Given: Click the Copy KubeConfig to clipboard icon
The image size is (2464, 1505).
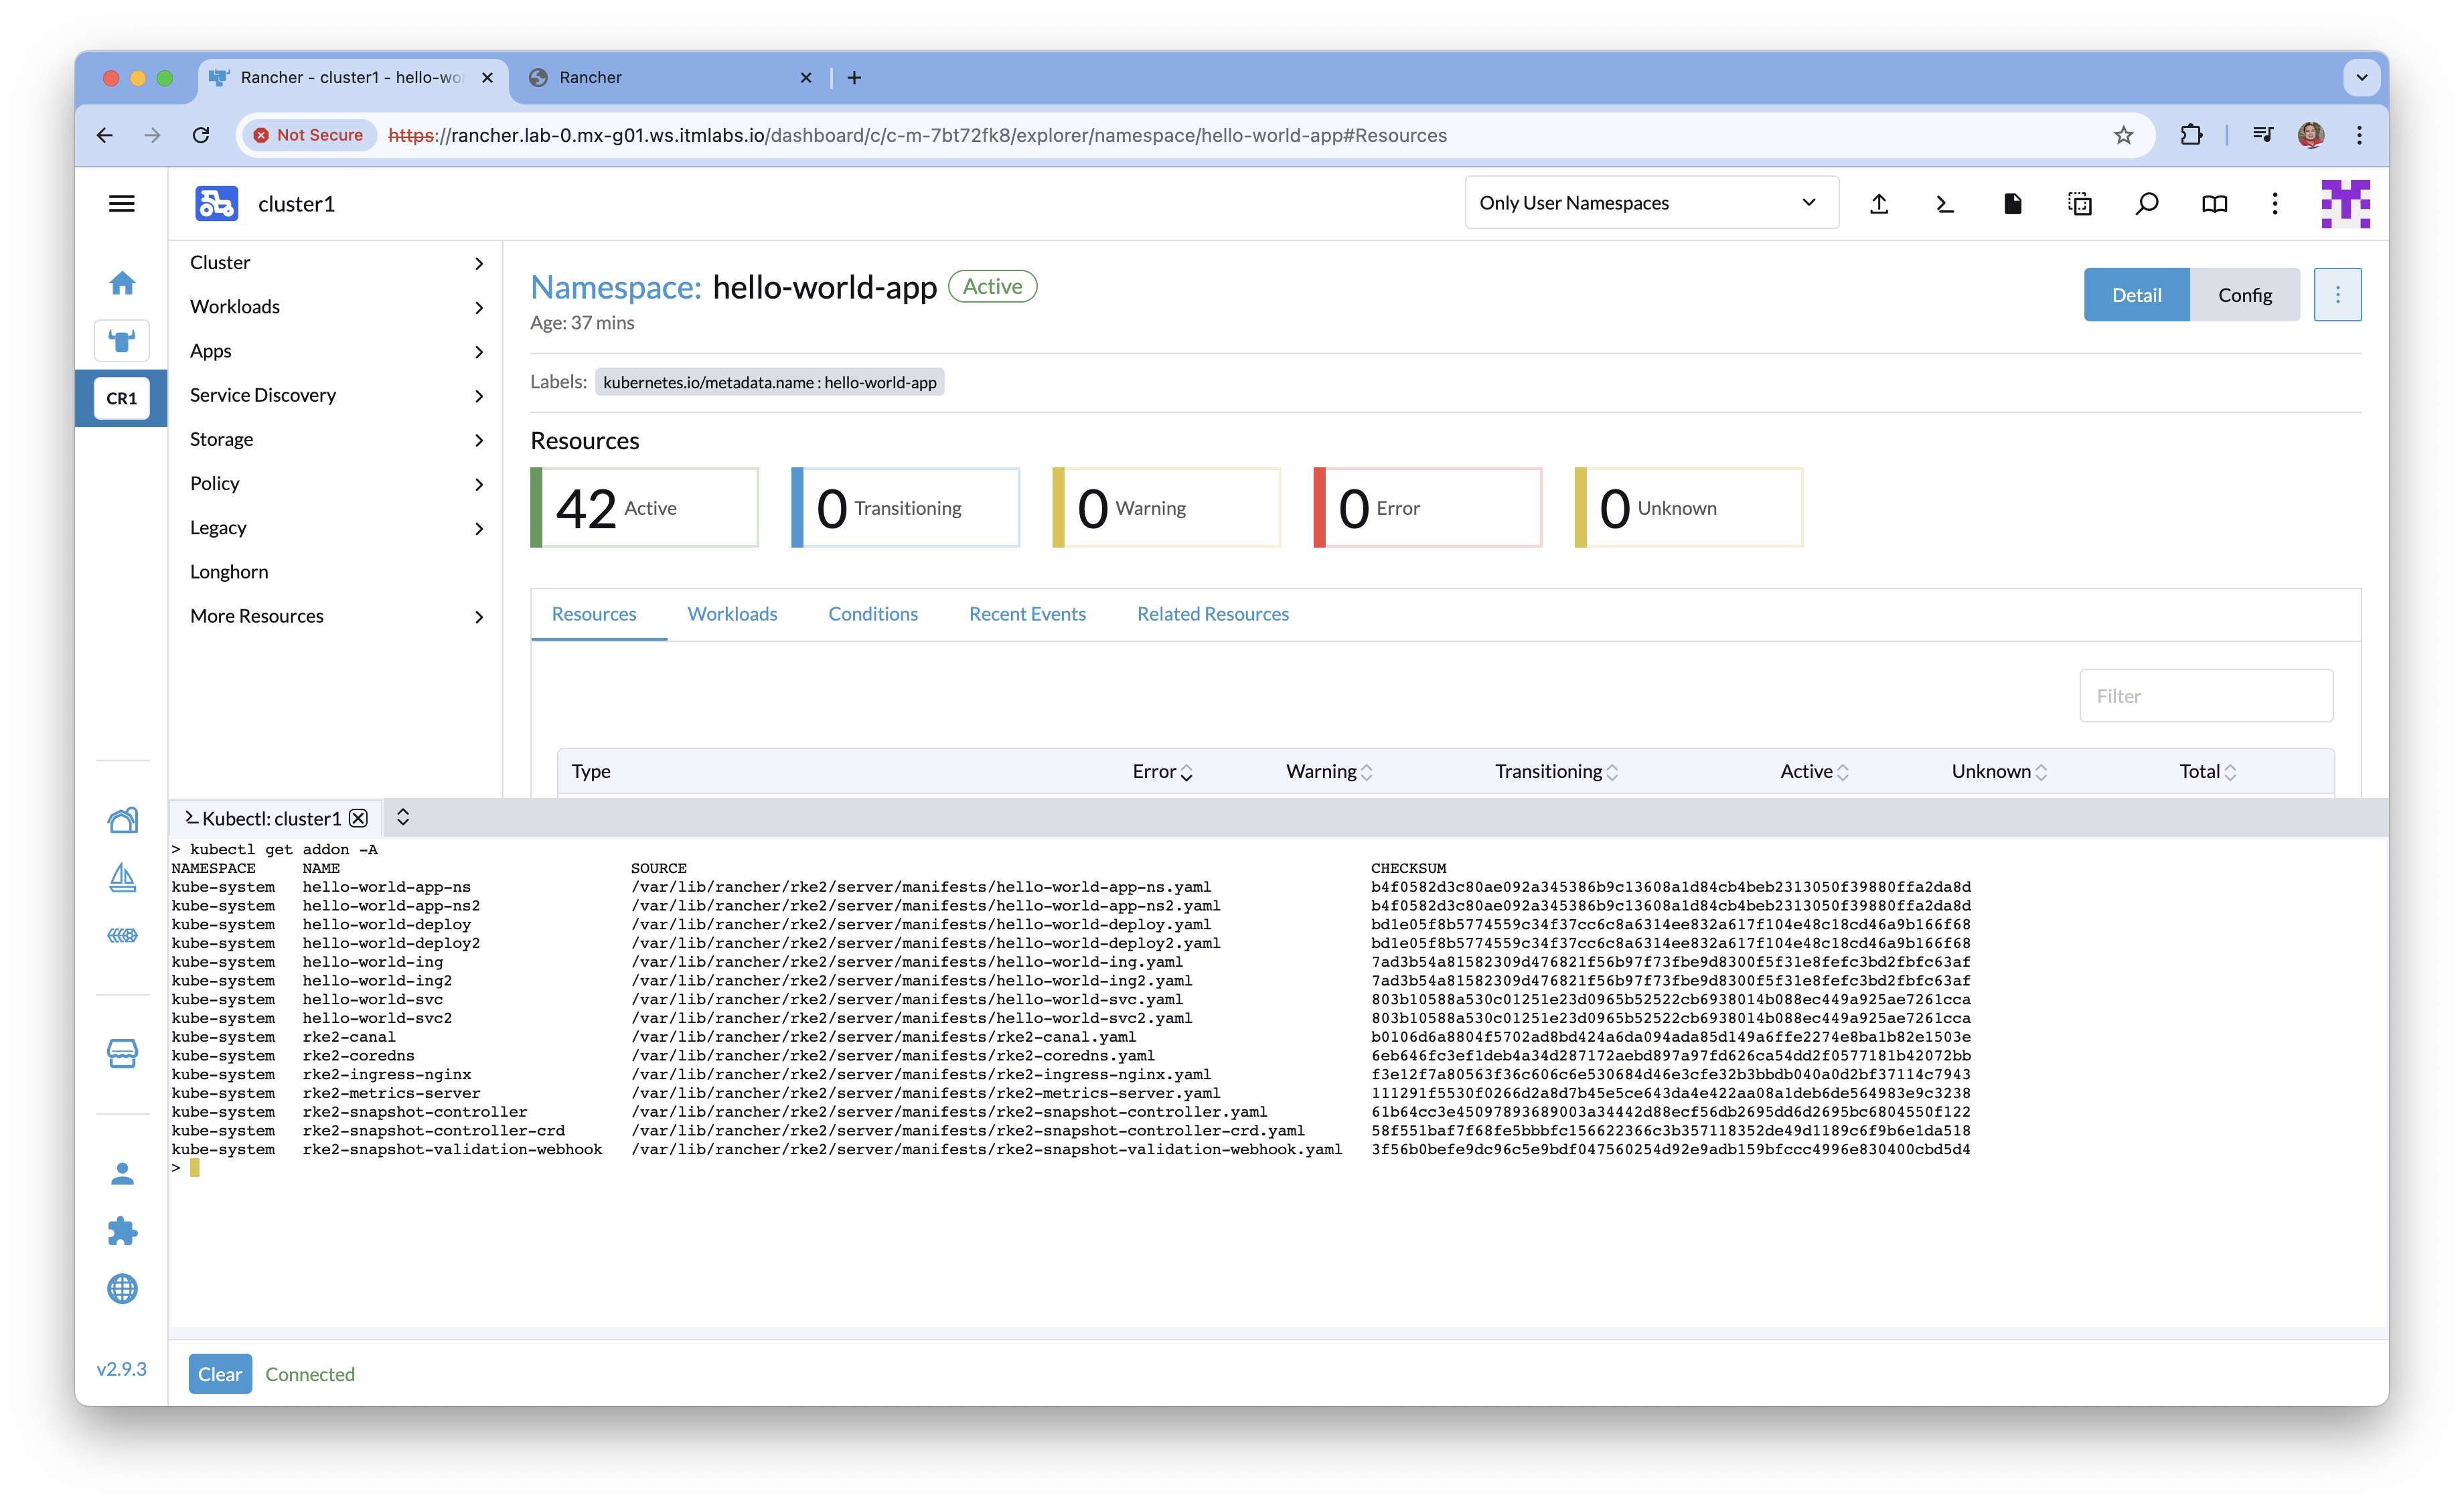Looking at the screenshot, I should (2080, 204).
